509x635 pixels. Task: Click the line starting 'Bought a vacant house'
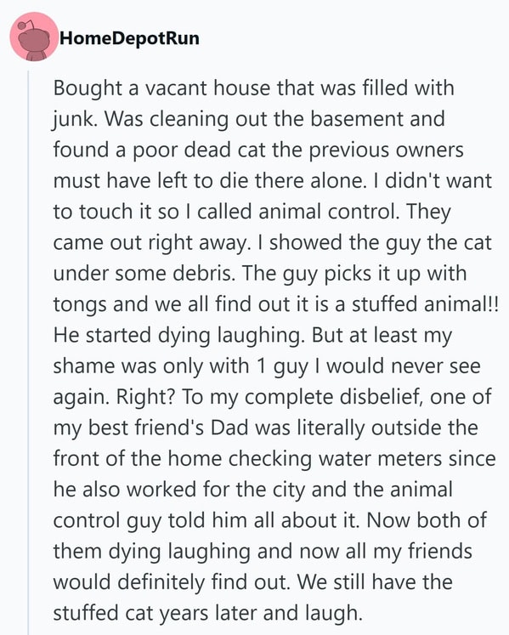pyautogui.click(x=253, y=88)
